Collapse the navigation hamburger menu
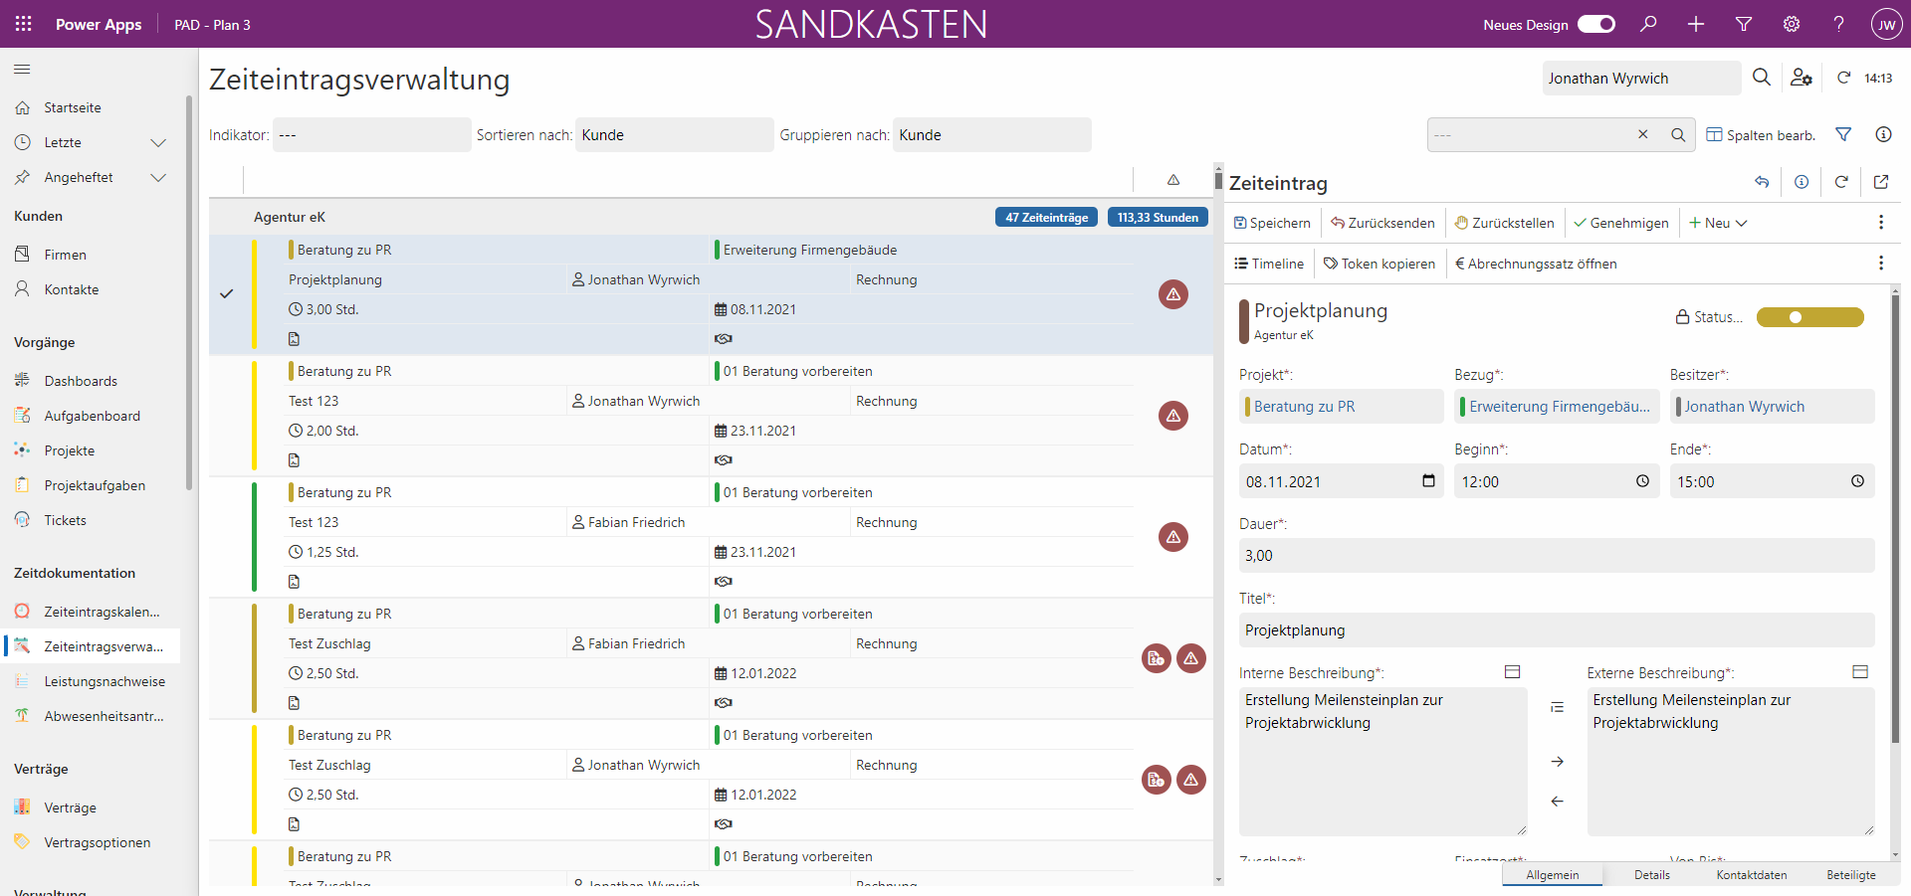This screenshot has width=1911, height=896. [x=22, y=69]
